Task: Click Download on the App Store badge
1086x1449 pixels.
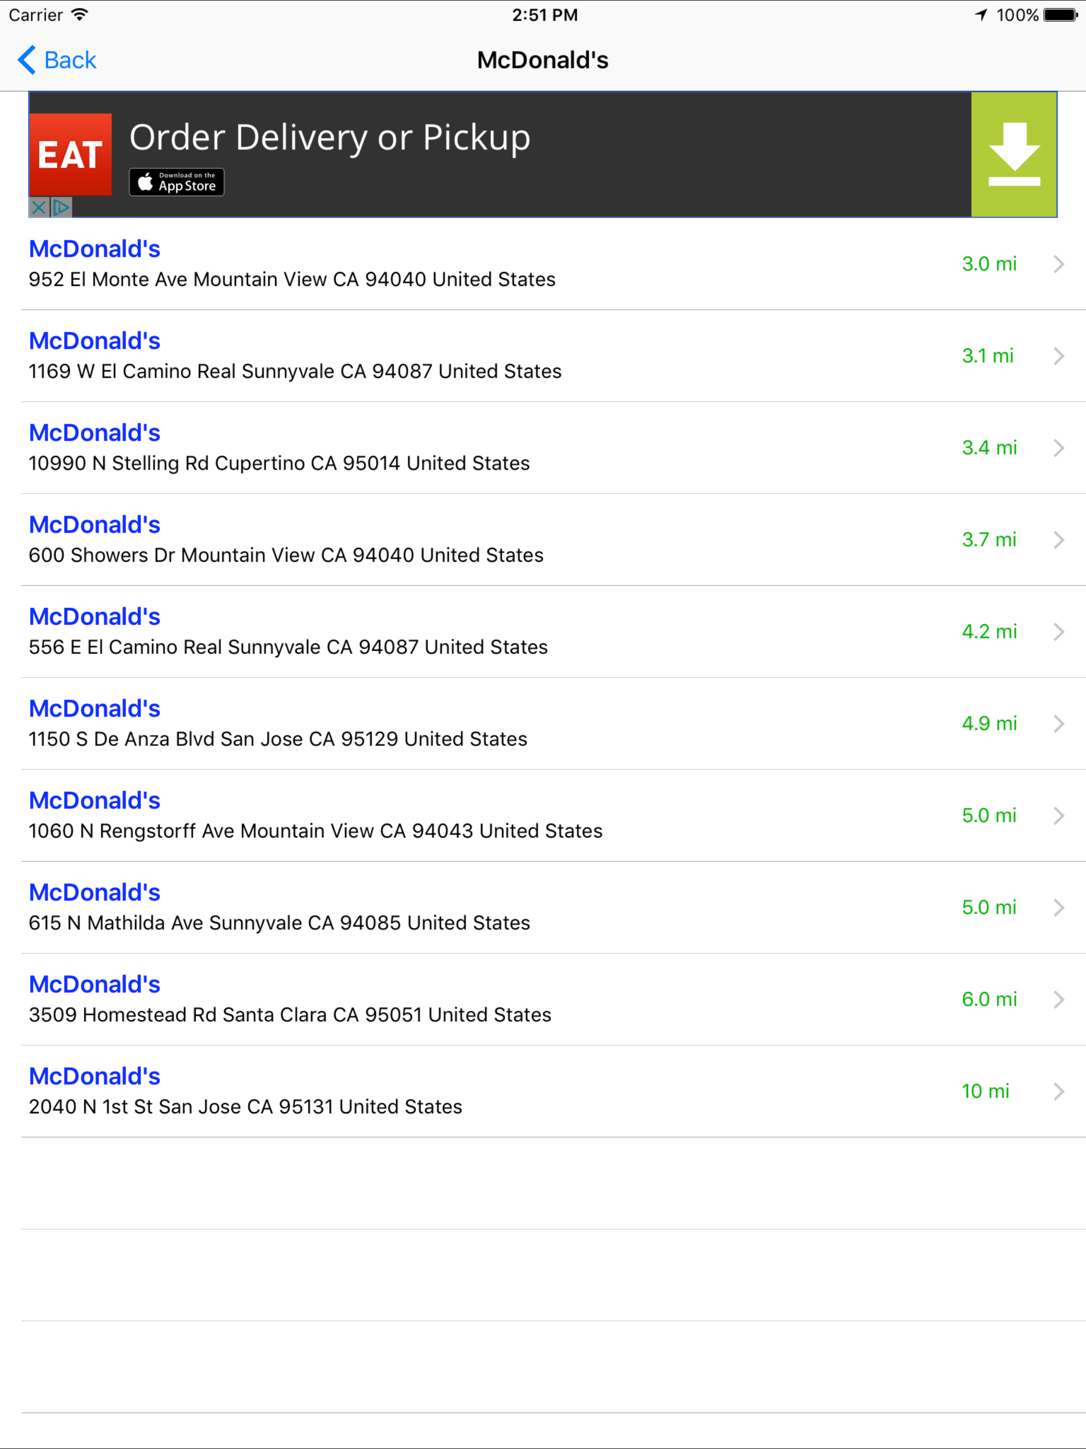Action: tap(177, 182)
